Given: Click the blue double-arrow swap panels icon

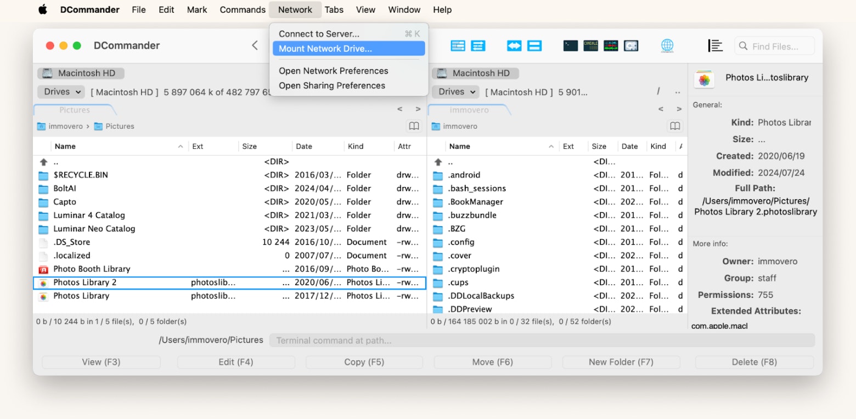Looking at the screenshot, I should click(x=514, y=46).
